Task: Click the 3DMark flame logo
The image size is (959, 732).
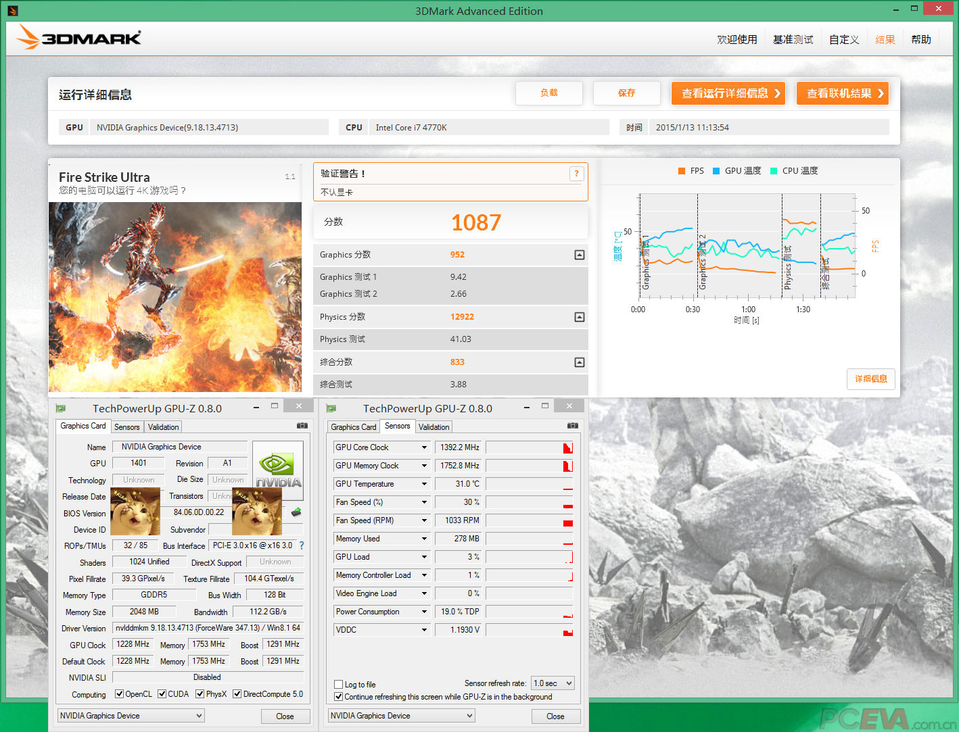Action: [27, 38]
